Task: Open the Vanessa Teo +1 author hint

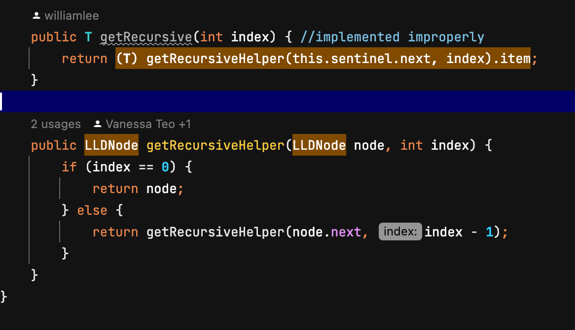Action: tap(148, 124)
